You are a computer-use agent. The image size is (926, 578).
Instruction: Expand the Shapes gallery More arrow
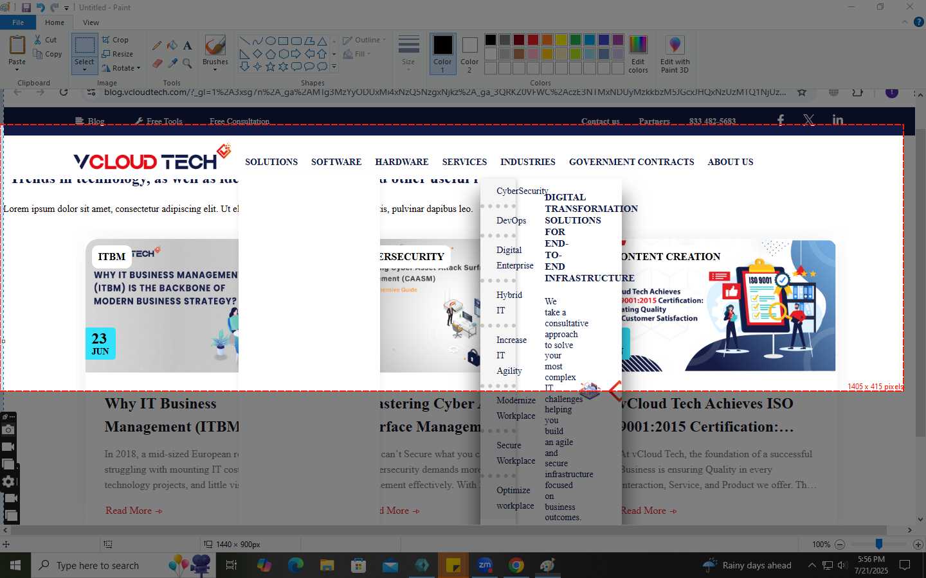pos(334,66)
